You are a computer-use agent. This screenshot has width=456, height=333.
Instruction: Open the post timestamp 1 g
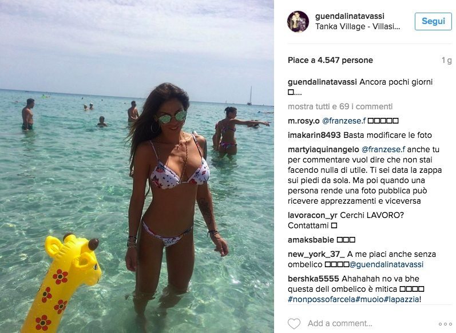click(446, 60)
